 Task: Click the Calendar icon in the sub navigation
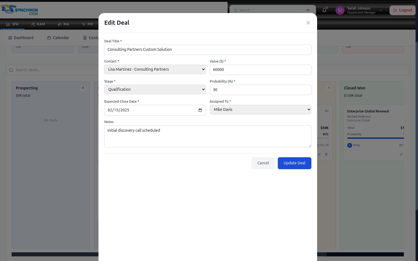pyautogui.click(x=49, y=38)
